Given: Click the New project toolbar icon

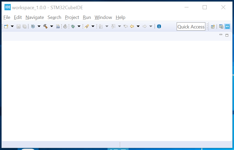Looking at the screenshot, I should pyautogui.click(x=6, y=26).
